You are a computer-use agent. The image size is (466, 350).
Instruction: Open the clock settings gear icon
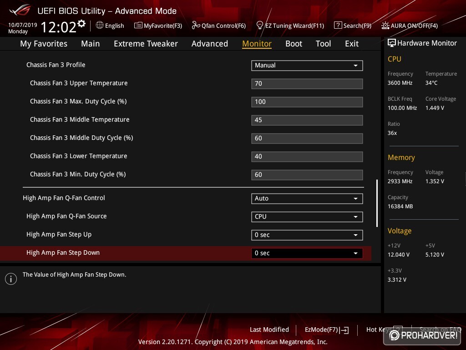(81, 24)
